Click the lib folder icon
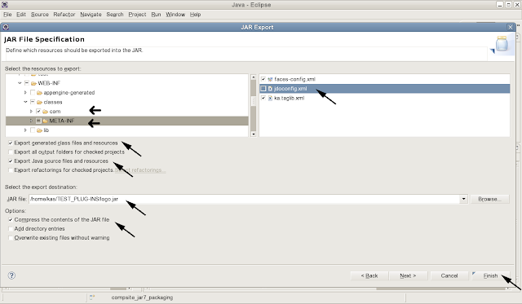The height and width of the screenshot is (304, 522). [x=39, y=130]
